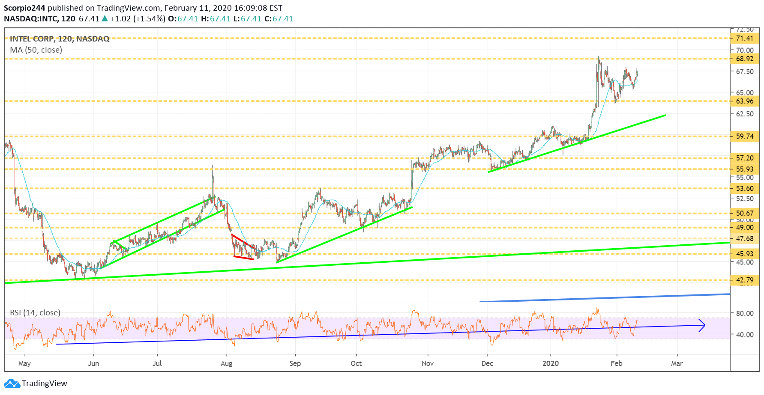Click the 52.50 price axis value
Screen dimensions: 764x395
745,199
